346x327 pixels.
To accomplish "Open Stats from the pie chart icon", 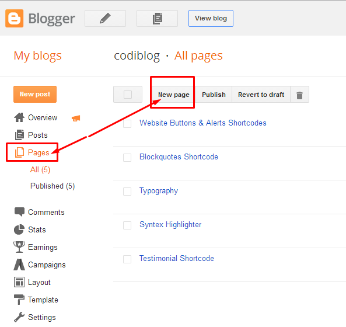I will [x=19, y=229].
